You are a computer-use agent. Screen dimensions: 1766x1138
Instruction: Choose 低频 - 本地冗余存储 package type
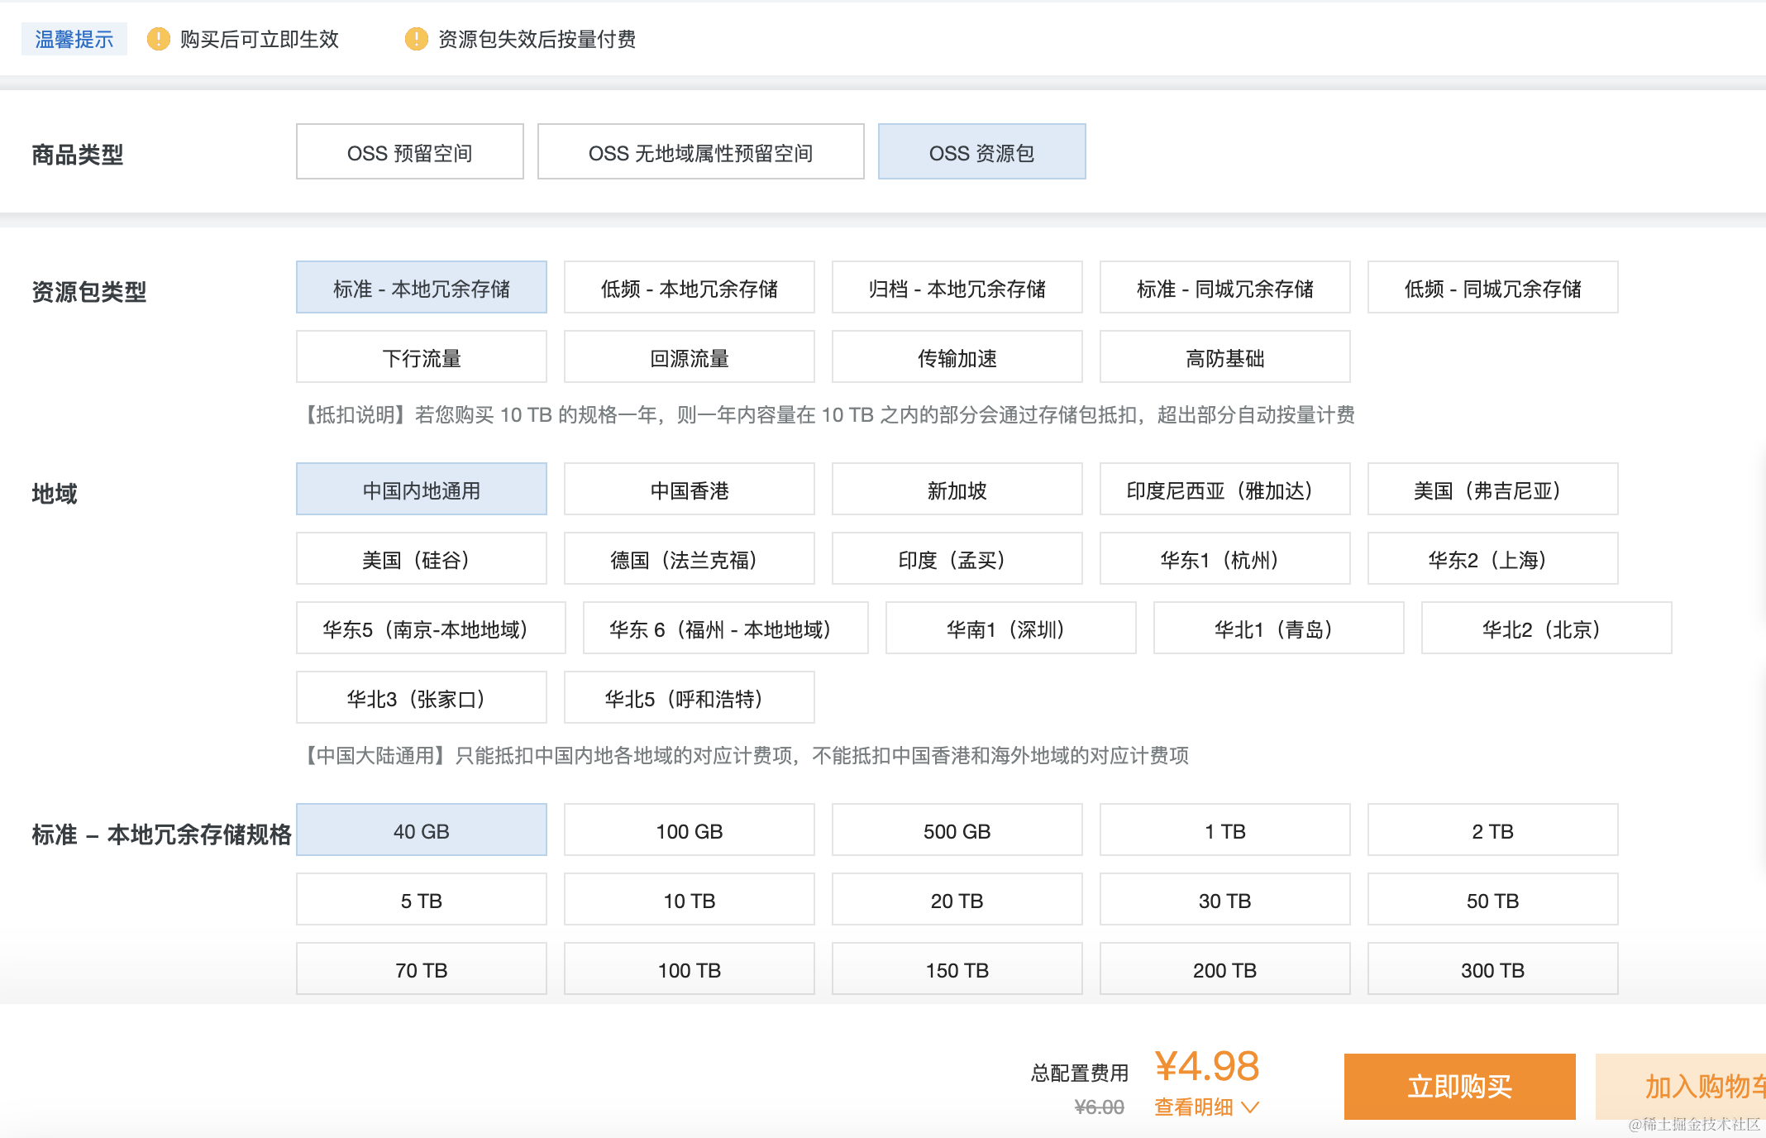pyautogui.click(x=689, y=288)
